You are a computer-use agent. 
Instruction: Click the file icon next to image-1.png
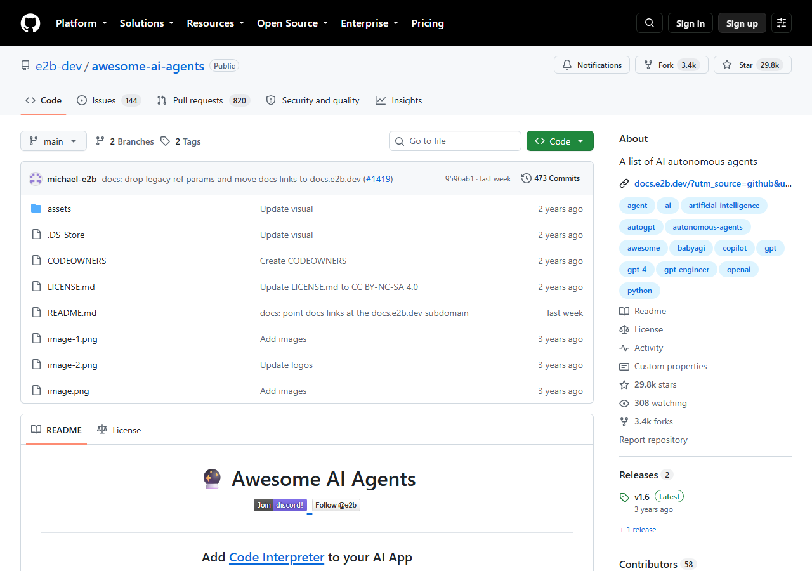point(36,339)
